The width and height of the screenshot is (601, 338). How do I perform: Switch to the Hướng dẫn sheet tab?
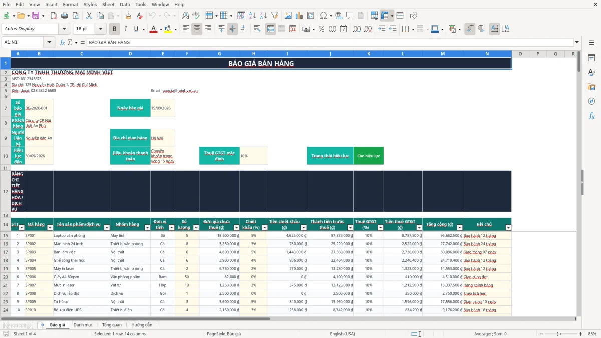(142, 325)
